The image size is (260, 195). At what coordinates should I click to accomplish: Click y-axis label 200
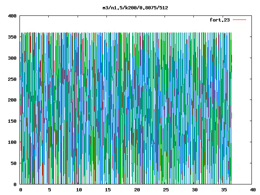click(x=12, y=100)
